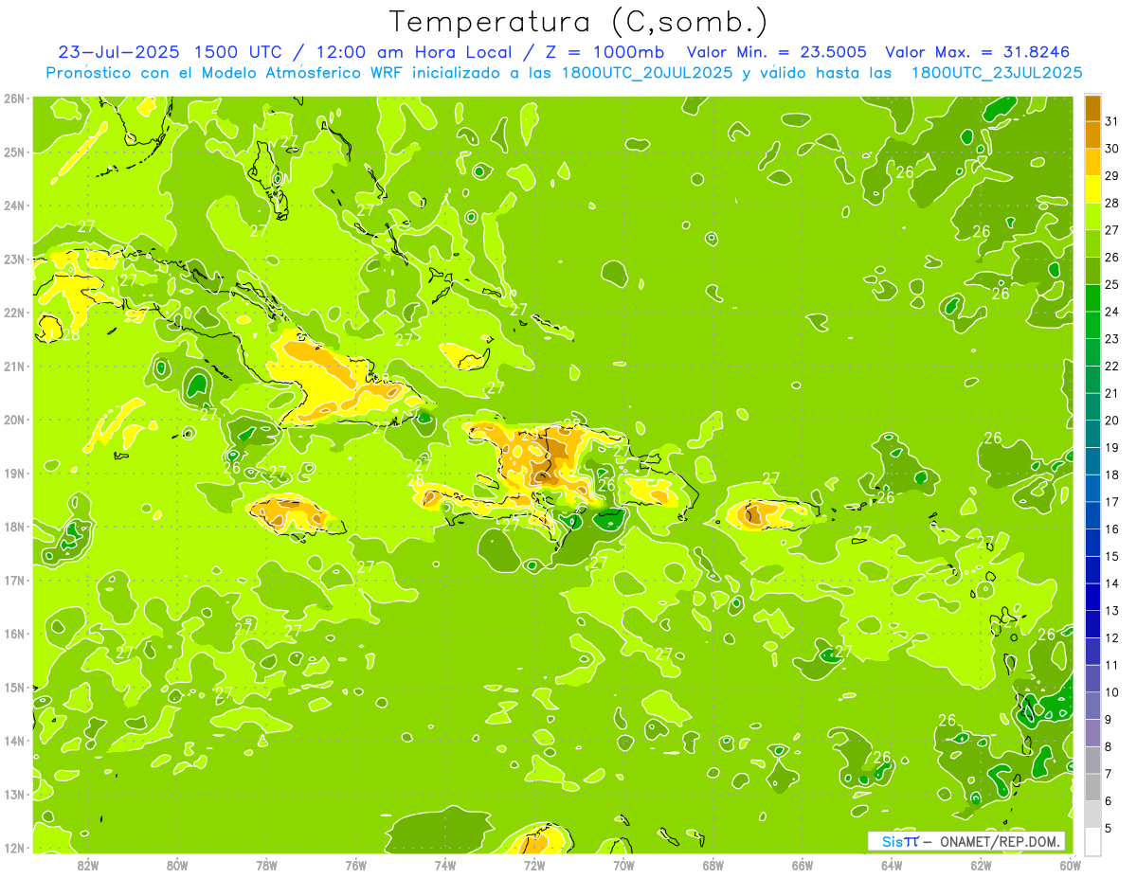The image size is (1137, 878).
Task: Click the 82W longitude axis label
Action: pos(87,865)
